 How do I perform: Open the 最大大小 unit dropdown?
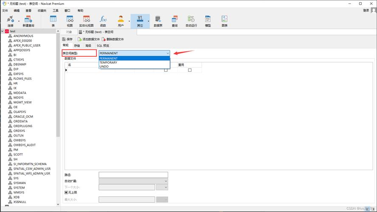(162, 200)
